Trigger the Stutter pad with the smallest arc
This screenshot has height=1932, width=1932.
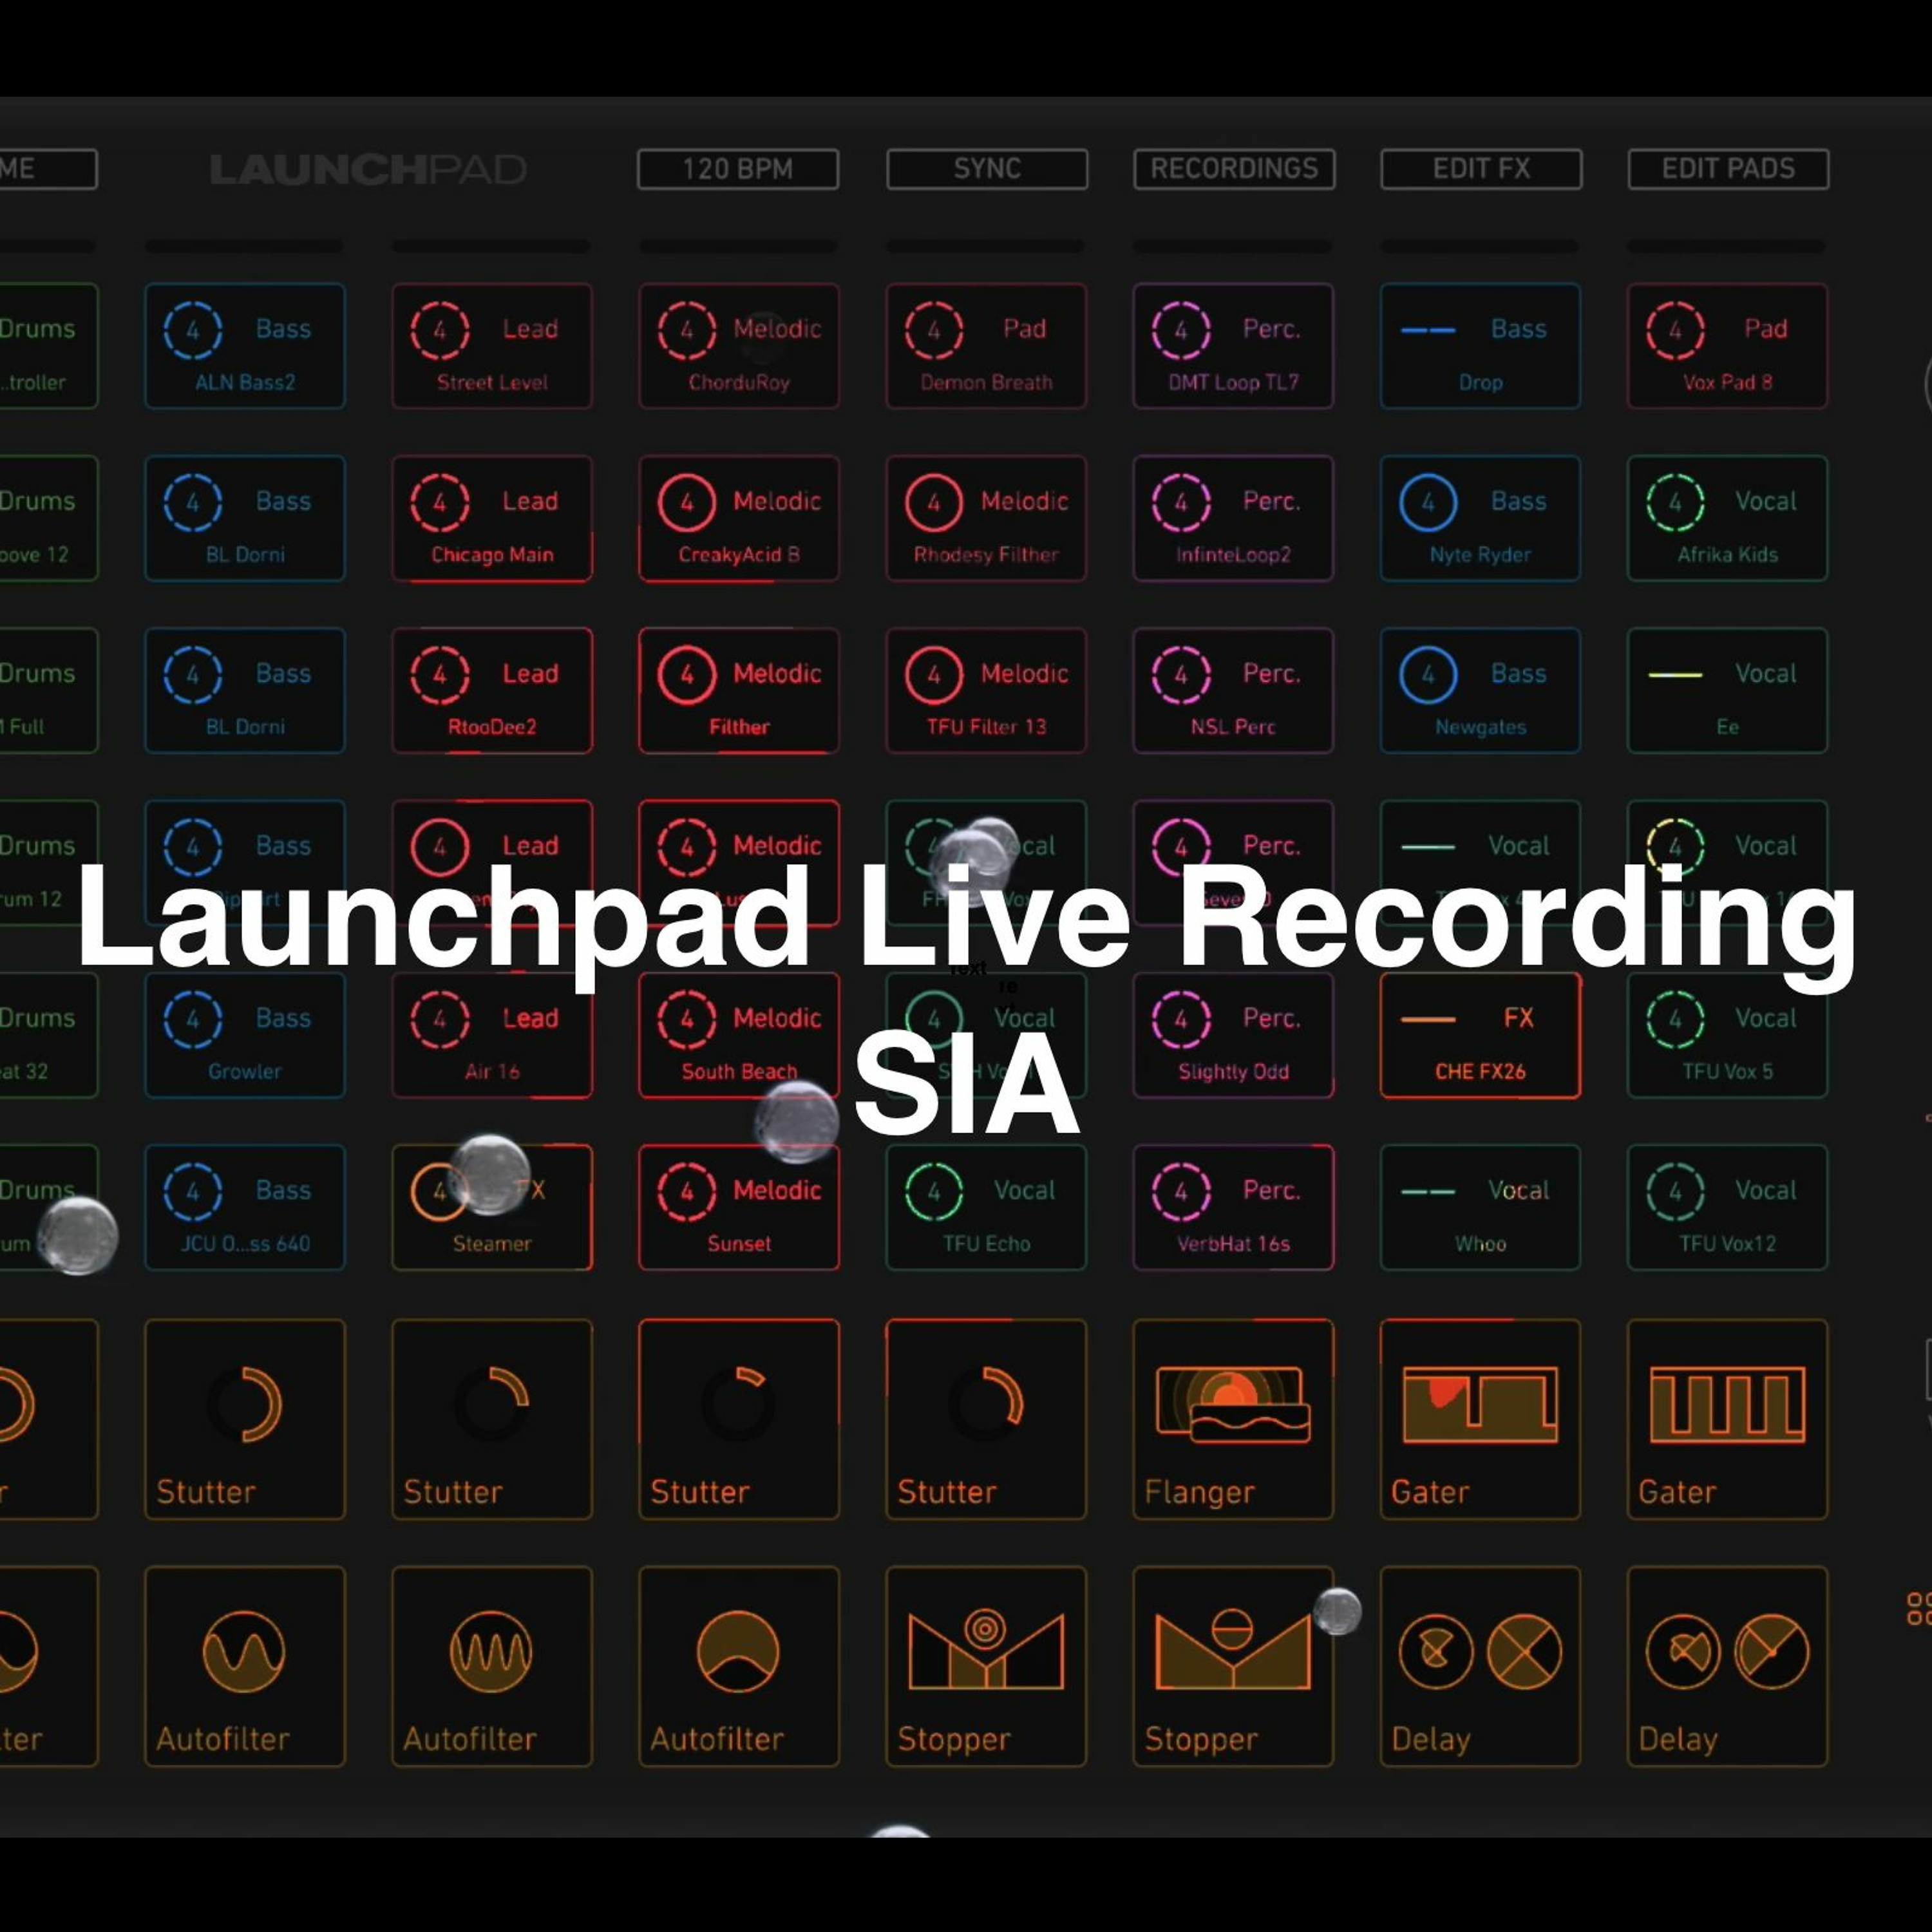tap(739, 1419)
